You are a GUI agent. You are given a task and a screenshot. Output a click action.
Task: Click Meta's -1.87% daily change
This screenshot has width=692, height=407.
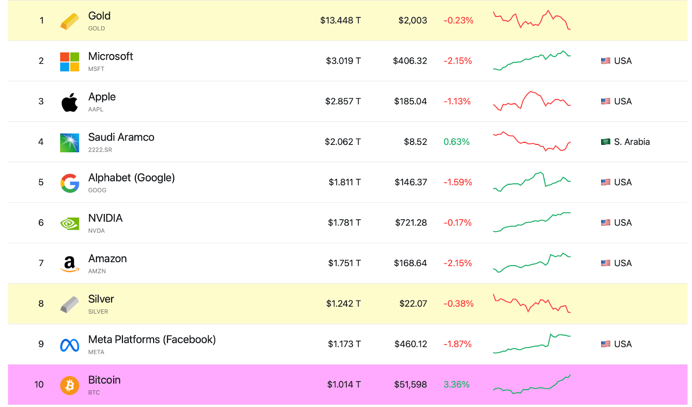click(458, 344)
